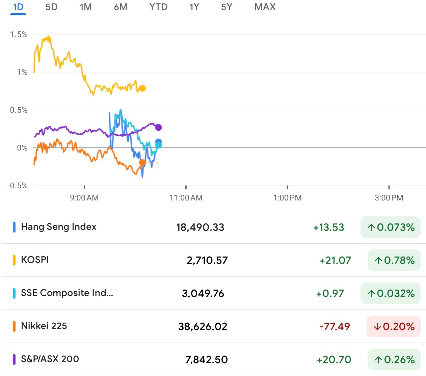Click the +21.07 point change
The image size is (426, 376).
(335, 261)
